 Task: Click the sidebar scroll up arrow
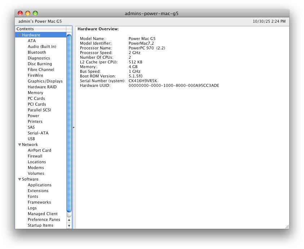pos(69,219)
